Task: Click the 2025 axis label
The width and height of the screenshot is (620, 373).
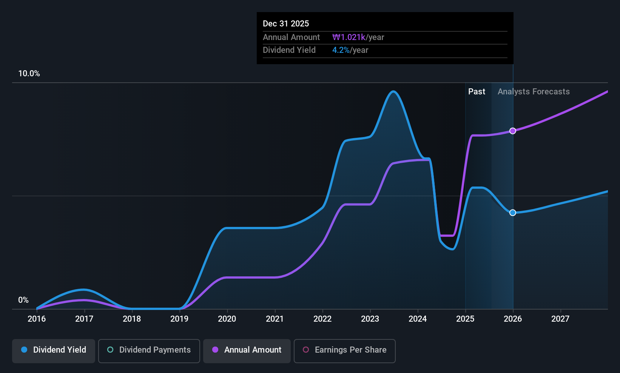Action: (465, 319)
